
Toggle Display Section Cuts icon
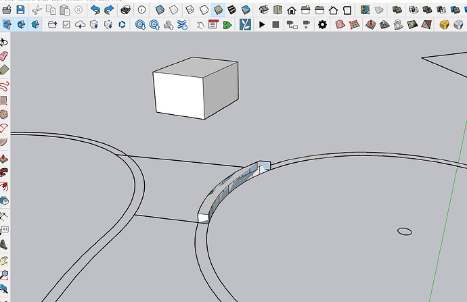coord(21,24)
